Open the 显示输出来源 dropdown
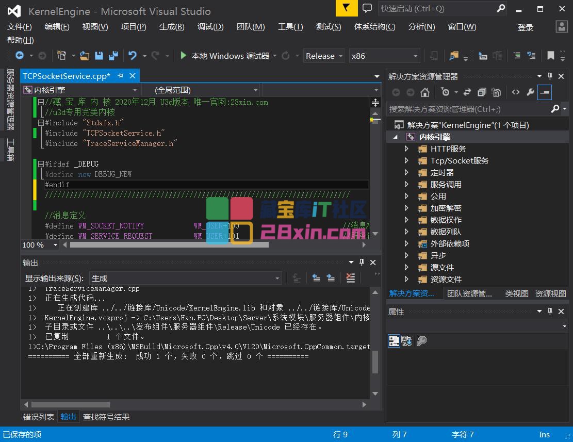This screenshot has height=442, width=573. point(186,279)
